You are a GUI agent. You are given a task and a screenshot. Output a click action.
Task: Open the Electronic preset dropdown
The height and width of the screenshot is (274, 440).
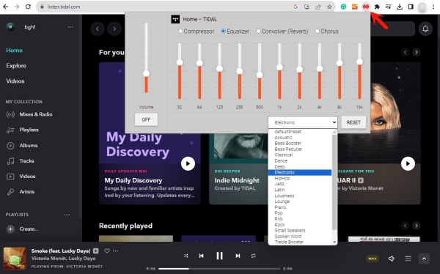point(303,122)
